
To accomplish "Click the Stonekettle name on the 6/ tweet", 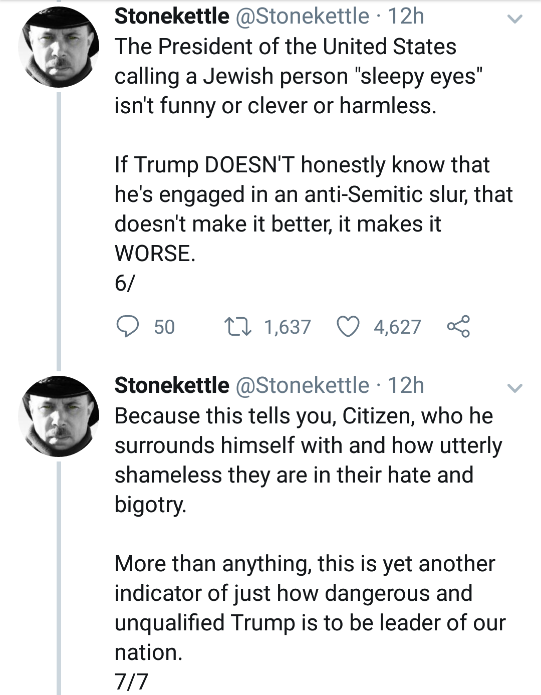I will (172, 16).
